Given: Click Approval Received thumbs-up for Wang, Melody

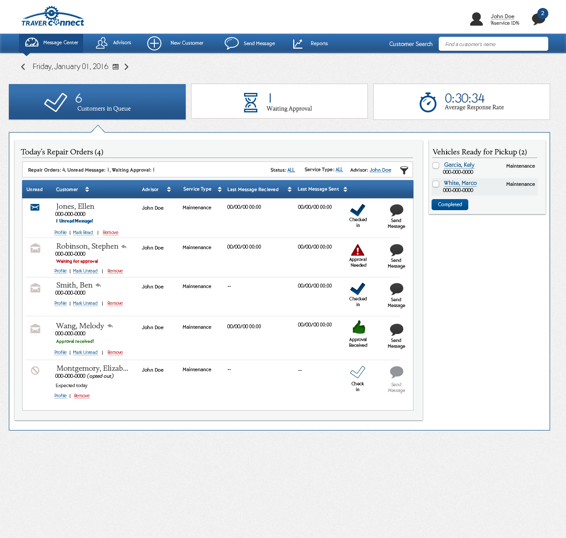Looking at the screenshot, I should (359, 327).
